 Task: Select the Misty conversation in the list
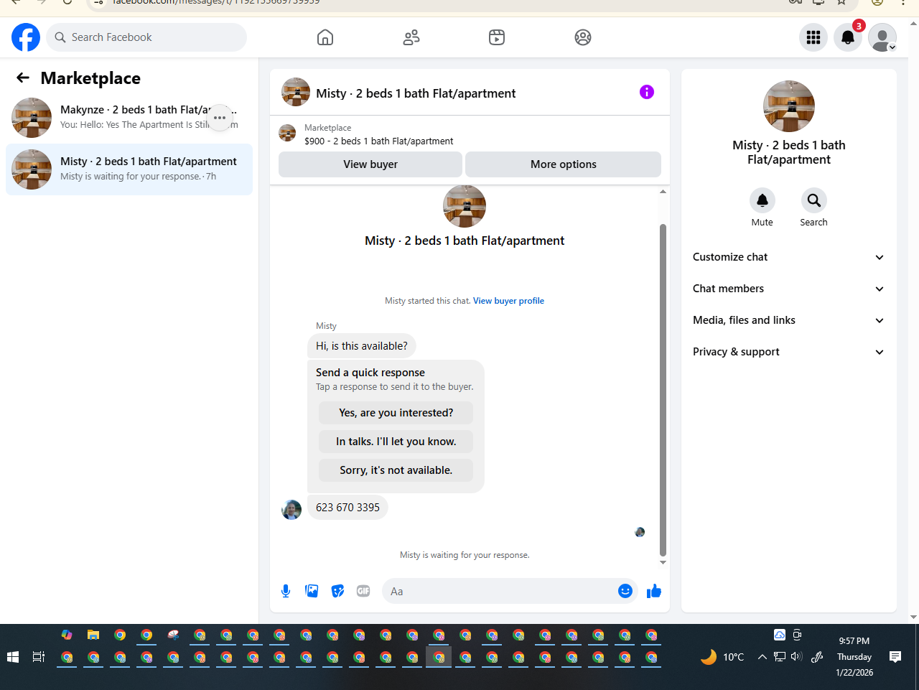(x=129, y=169)
